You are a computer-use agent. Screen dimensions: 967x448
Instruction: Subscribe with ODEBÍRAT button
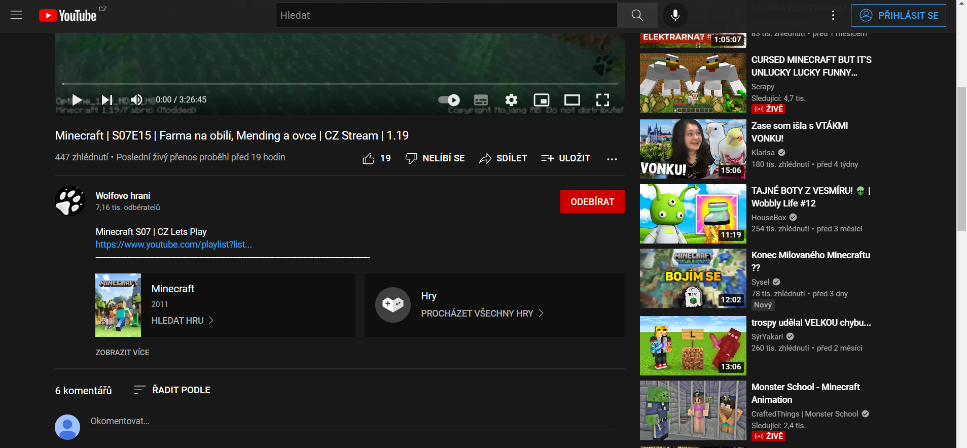tap(592, 201)
